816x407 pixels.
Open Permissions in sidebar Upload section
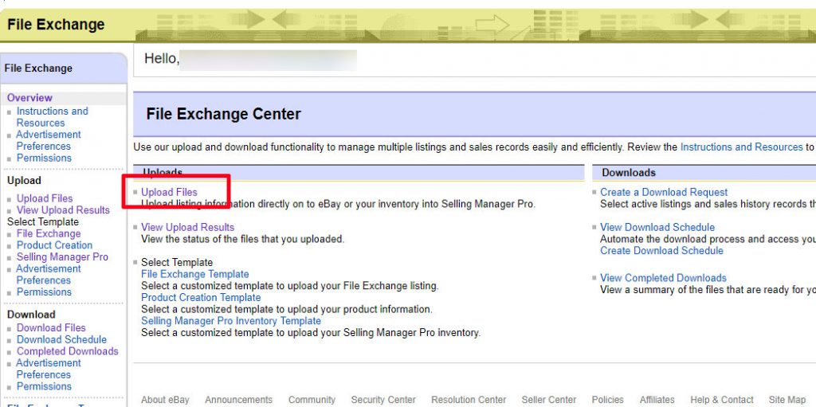[45, 292]
